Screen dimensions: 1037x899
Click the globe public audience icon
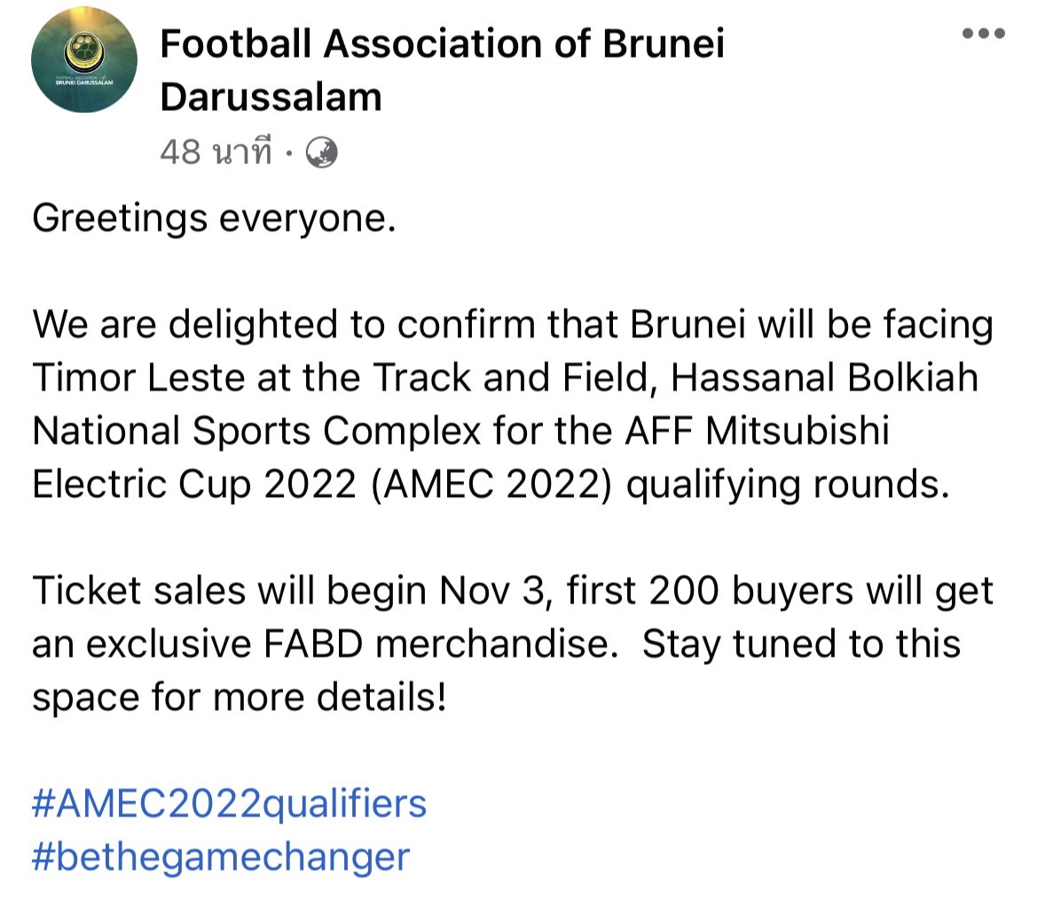pos(322,154)
